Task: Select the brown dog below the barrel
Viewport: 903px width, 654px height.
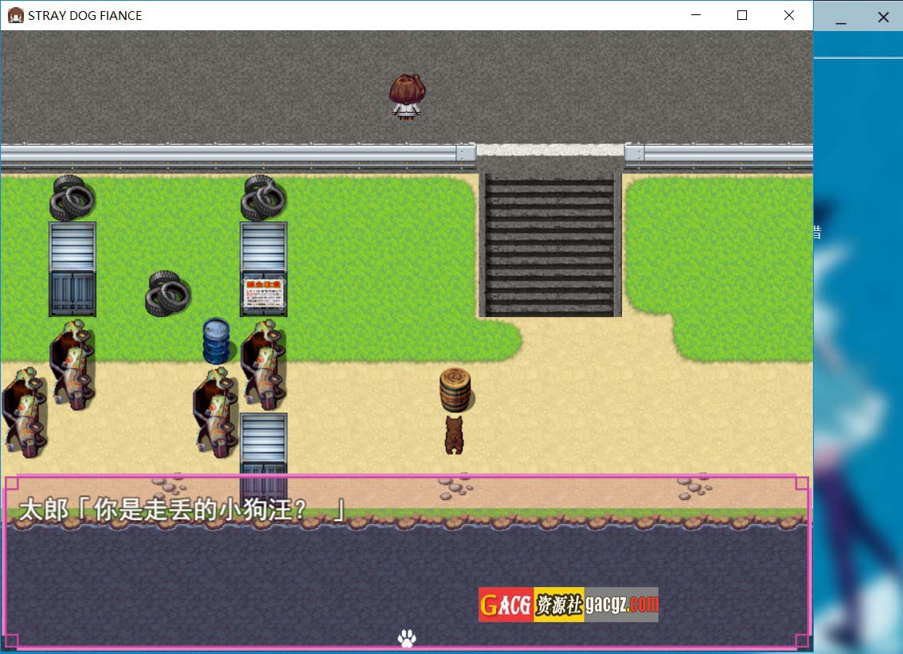Action: tap(454, 435)
